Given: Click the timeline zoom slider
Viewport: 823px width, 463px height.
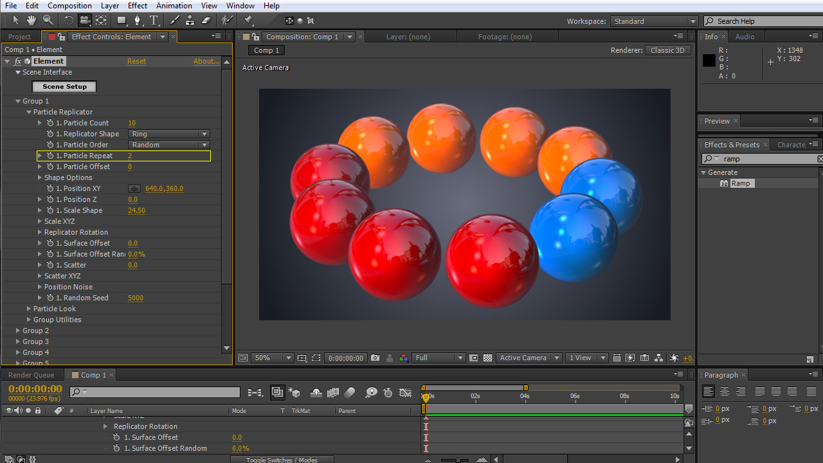Looking at the screenshot, I should point(458,460).
